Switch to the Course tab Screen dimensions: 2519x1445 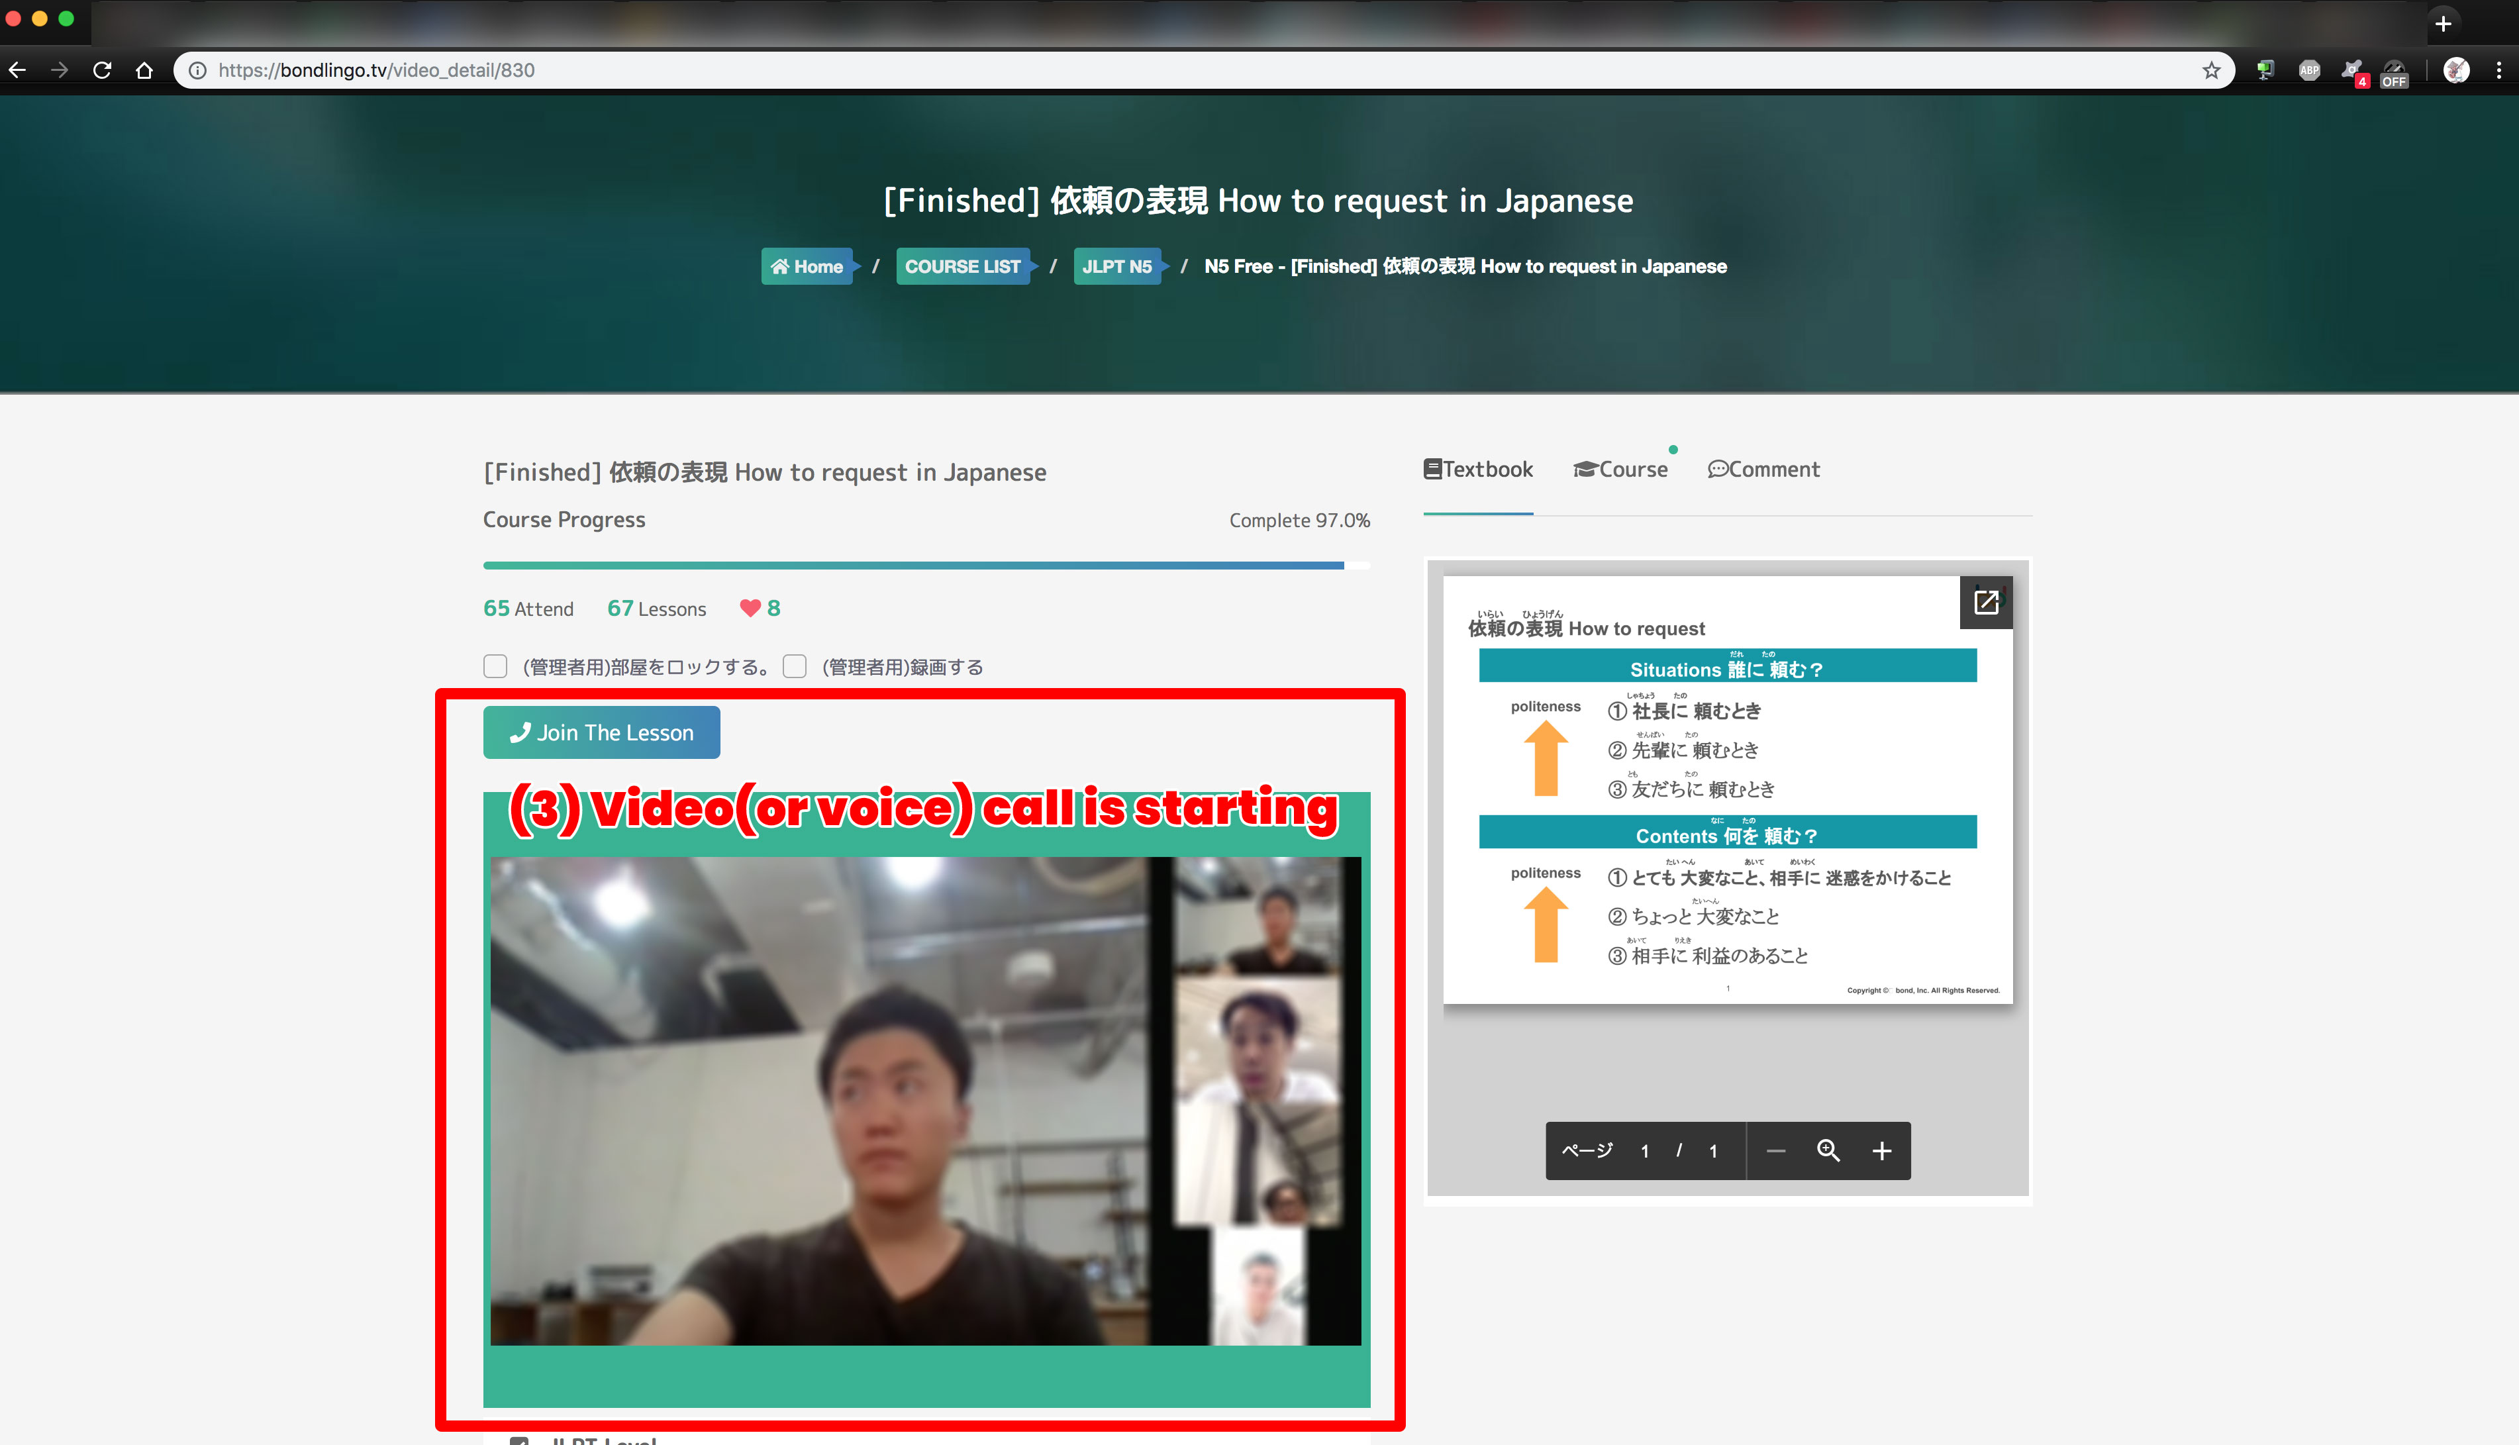coord(1620,470)
